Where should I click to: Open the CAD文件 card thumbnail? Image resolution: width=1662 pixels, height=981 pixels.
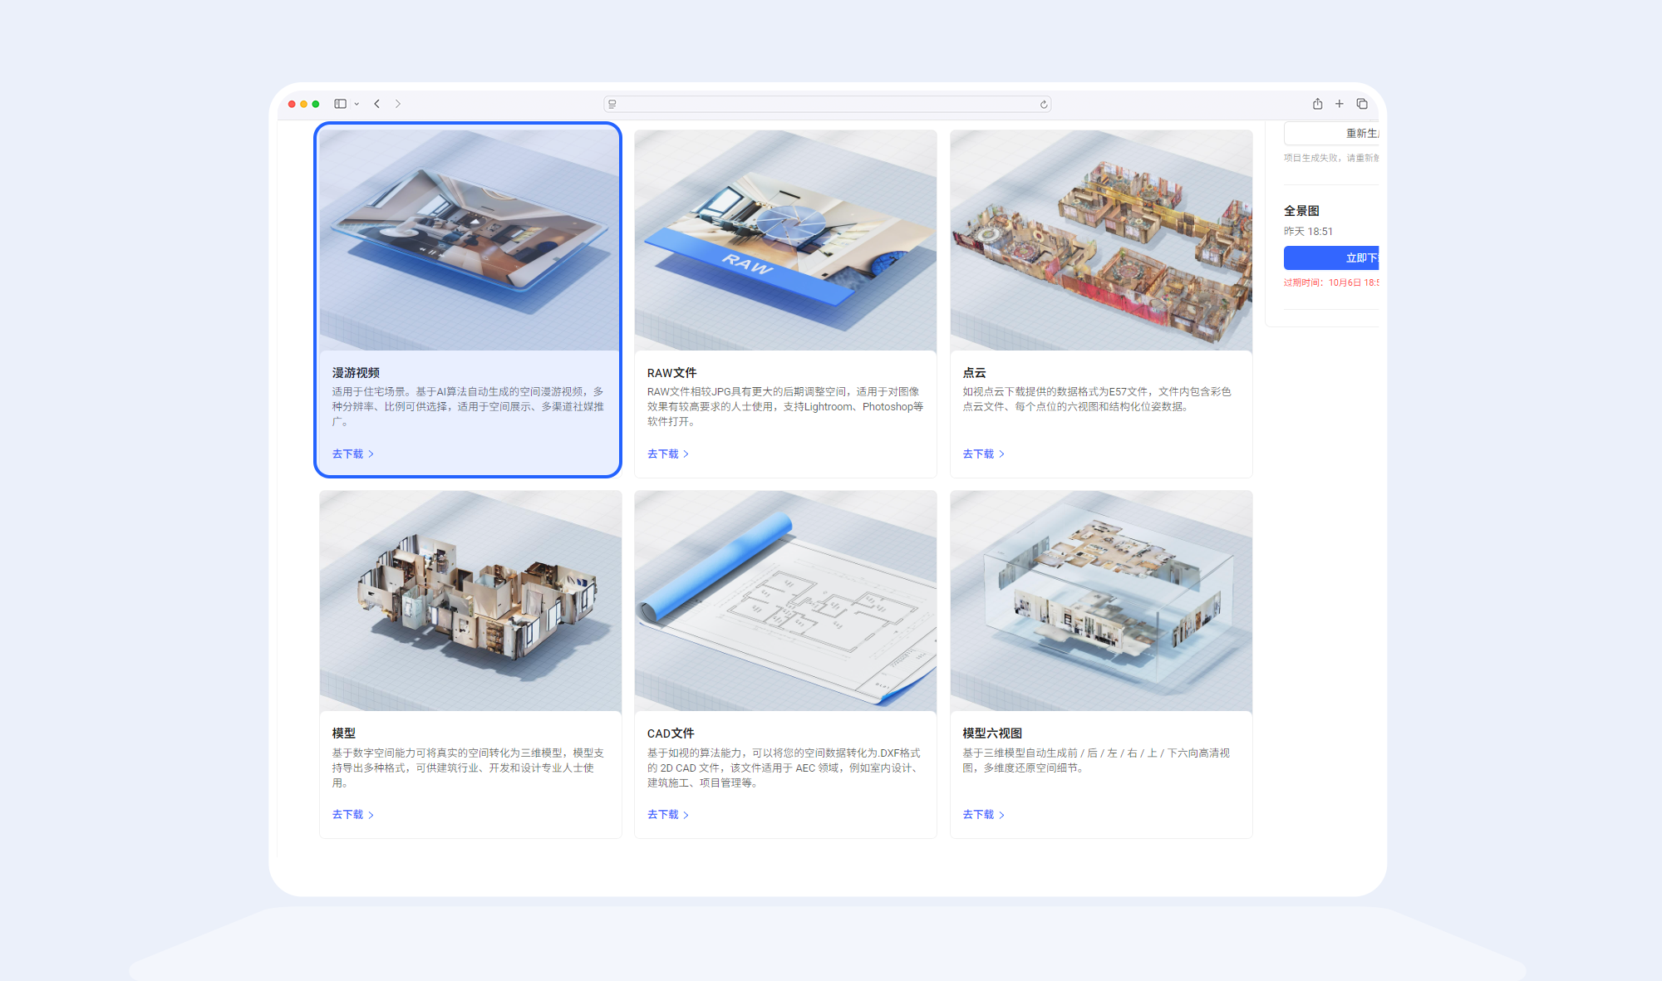785,601
